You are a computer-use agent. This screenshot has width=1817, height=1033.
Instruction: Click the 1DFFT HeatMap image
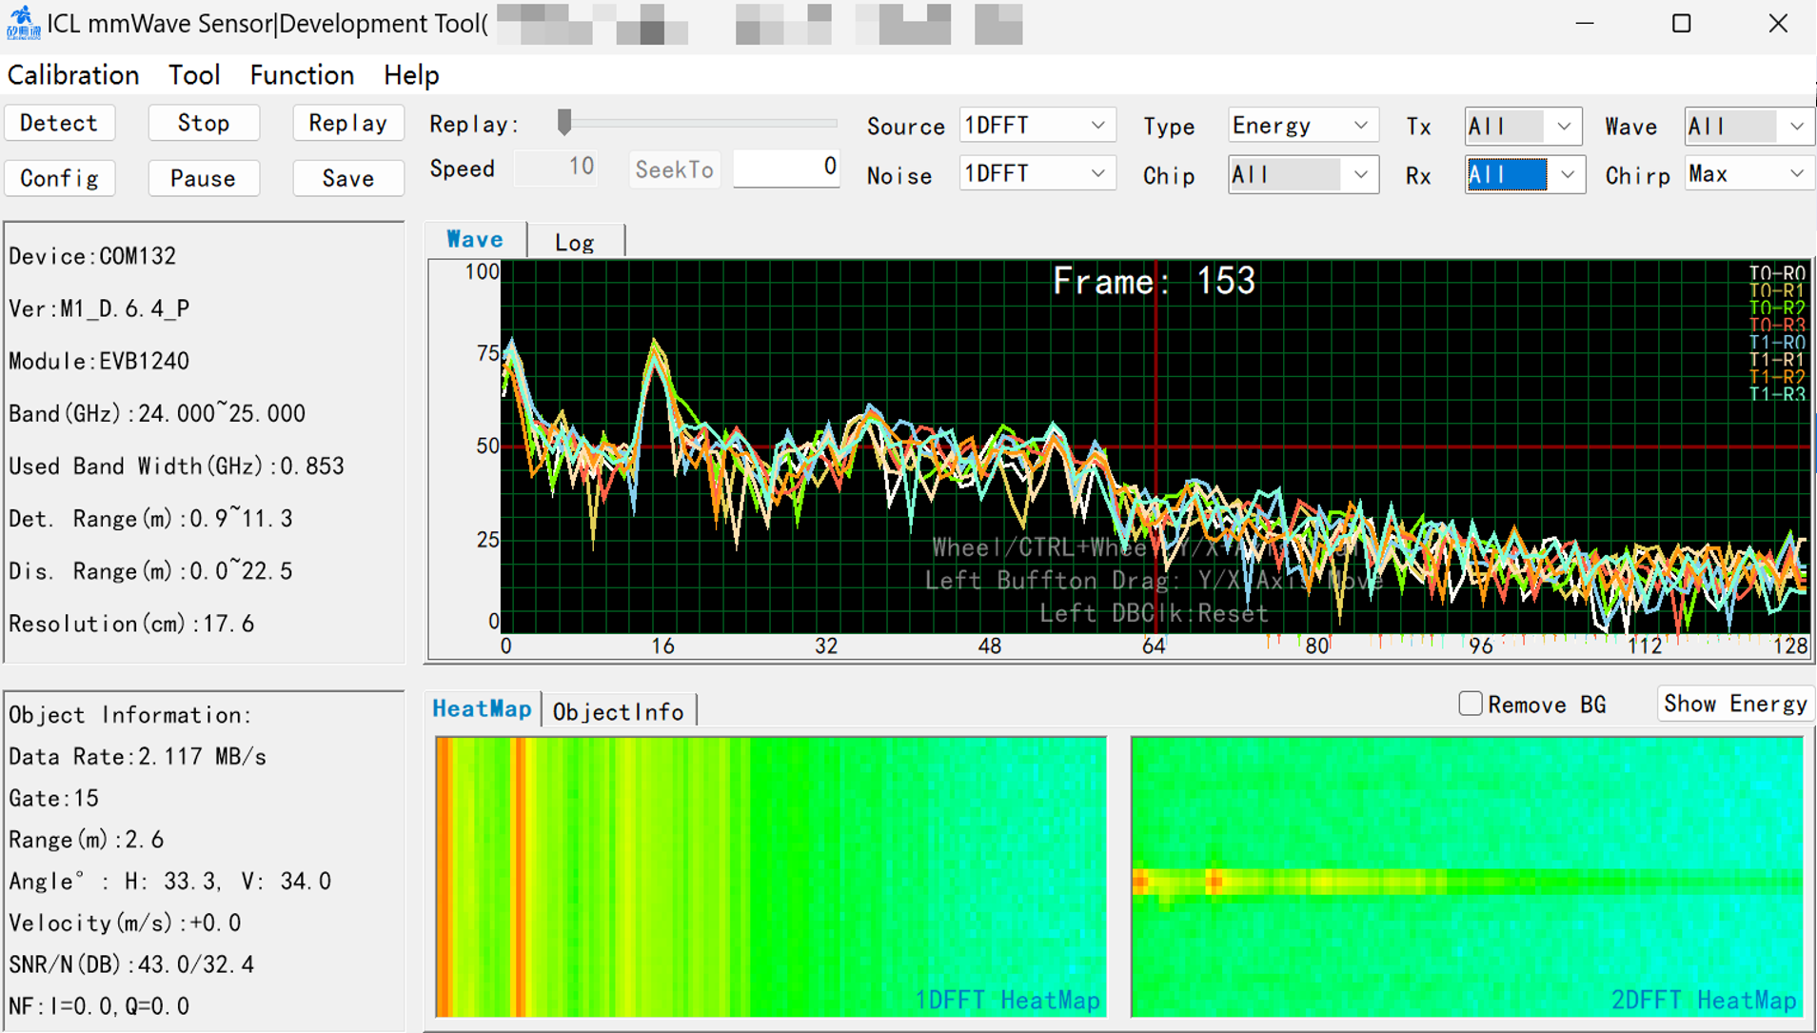pos(771,877)
